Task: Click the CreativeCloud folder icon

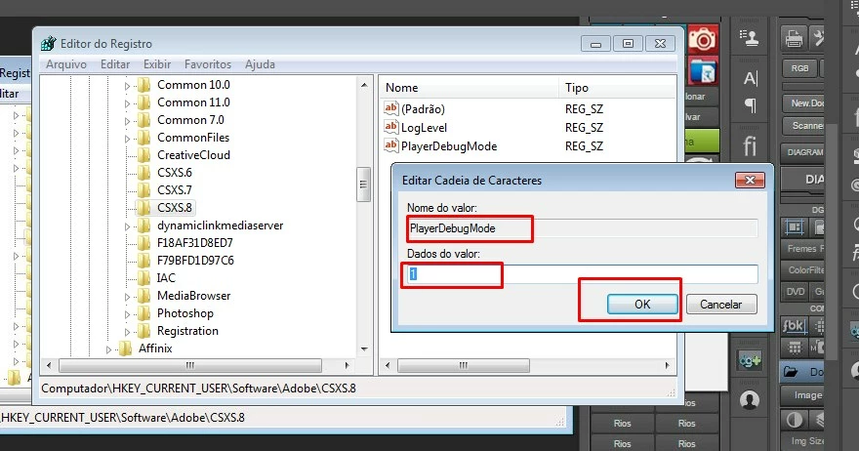Action: tap(143, 155)
